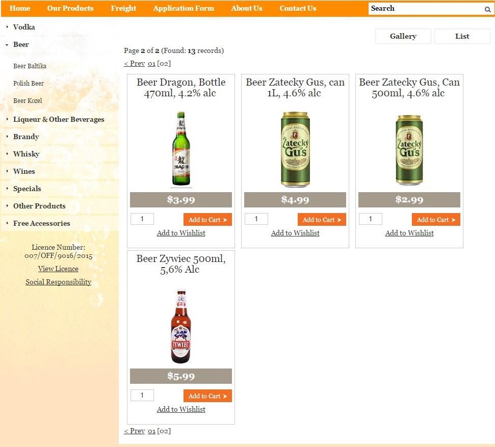Open the Zywiec beer bottle image
Image resolution: width=495 pixels, height=447 pixels.
pos(181,326)
